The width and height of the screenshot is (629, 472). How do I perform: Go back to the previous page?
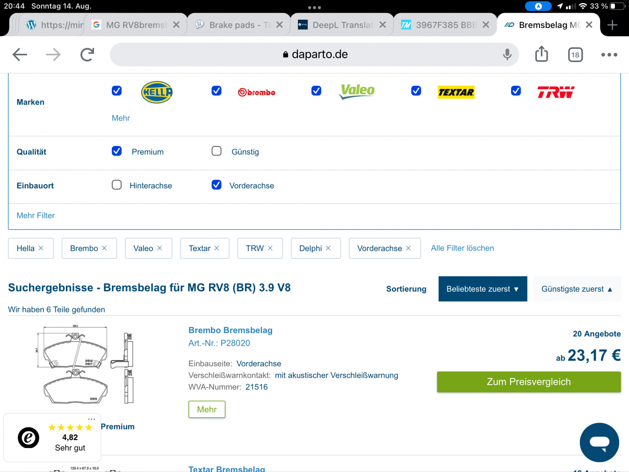point(20,55)
